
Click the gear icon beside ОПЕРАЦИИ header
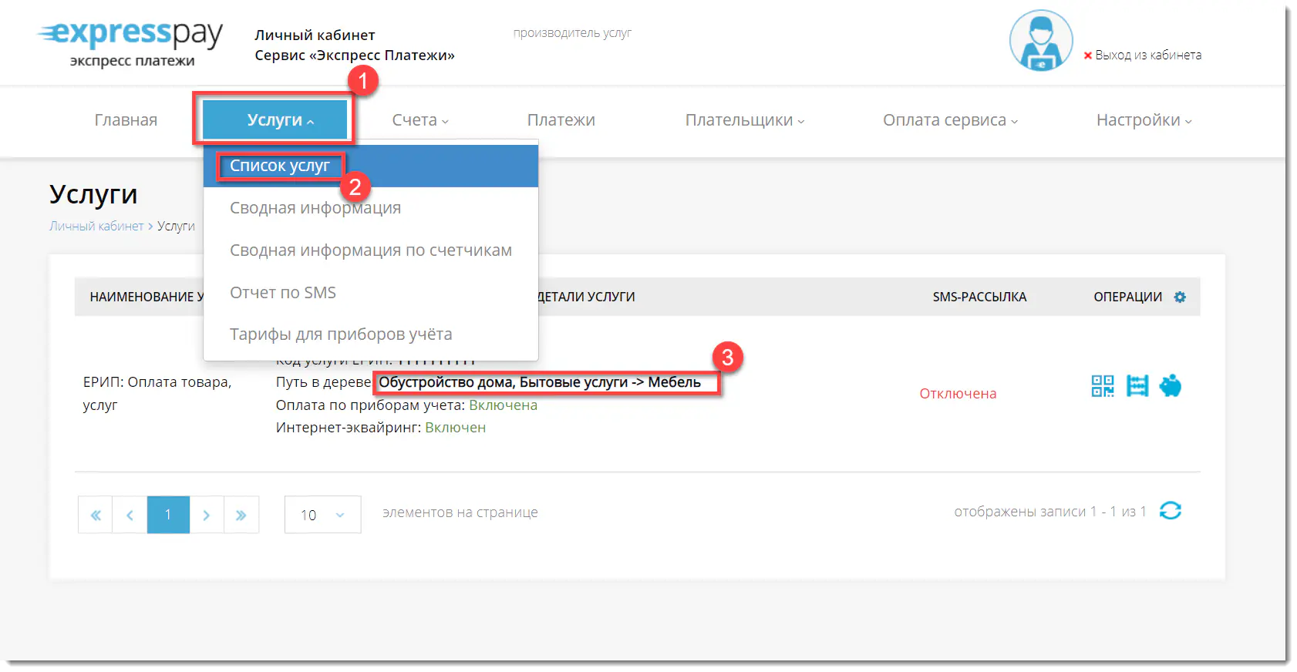(1180, 297)
